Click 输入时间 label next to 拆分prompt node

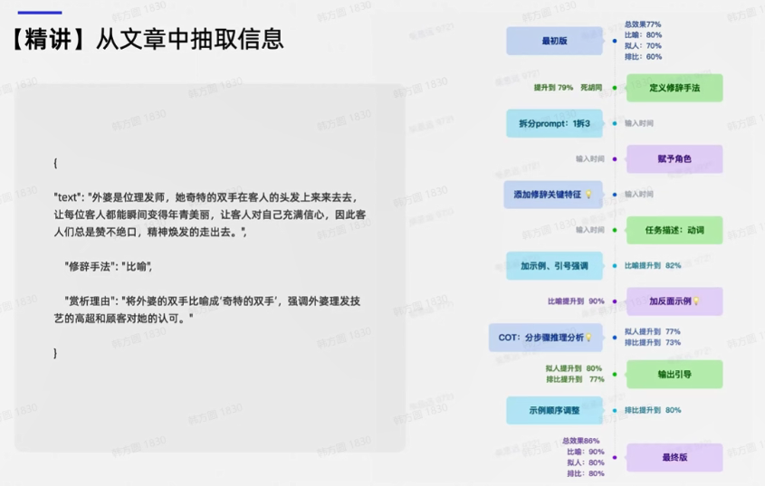[638, 123]
